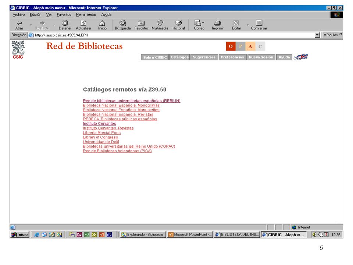Open Biblioteca Nacional Española. Monografías link
Screen dimensions: 353x265
121,105
